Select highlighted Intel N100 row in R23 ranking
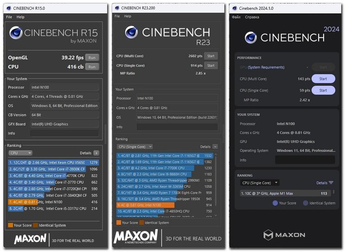This screenshot has height=252, width=345. [165, 205]
